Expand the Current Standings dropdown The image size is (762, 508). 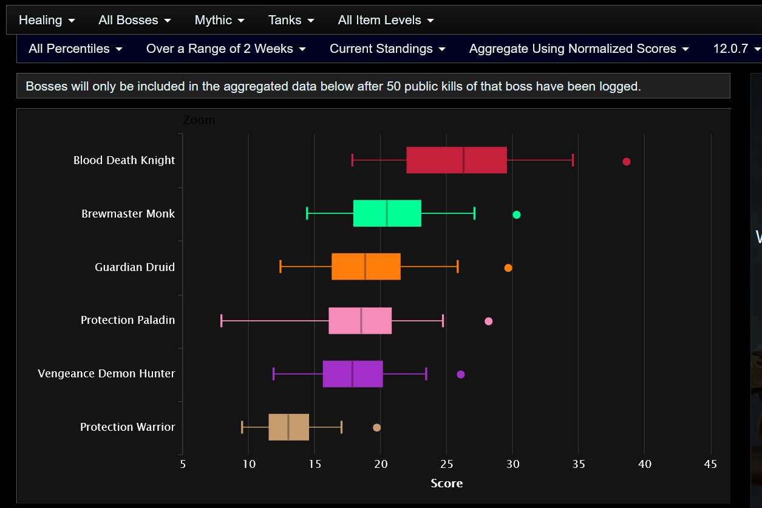click(x=387, y=49)
